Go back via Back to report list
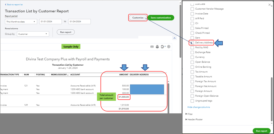 pos(14,5)
